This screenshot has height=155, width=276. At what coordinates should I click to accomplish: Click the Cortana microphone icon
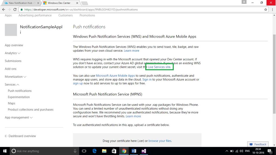click(75, 151)
